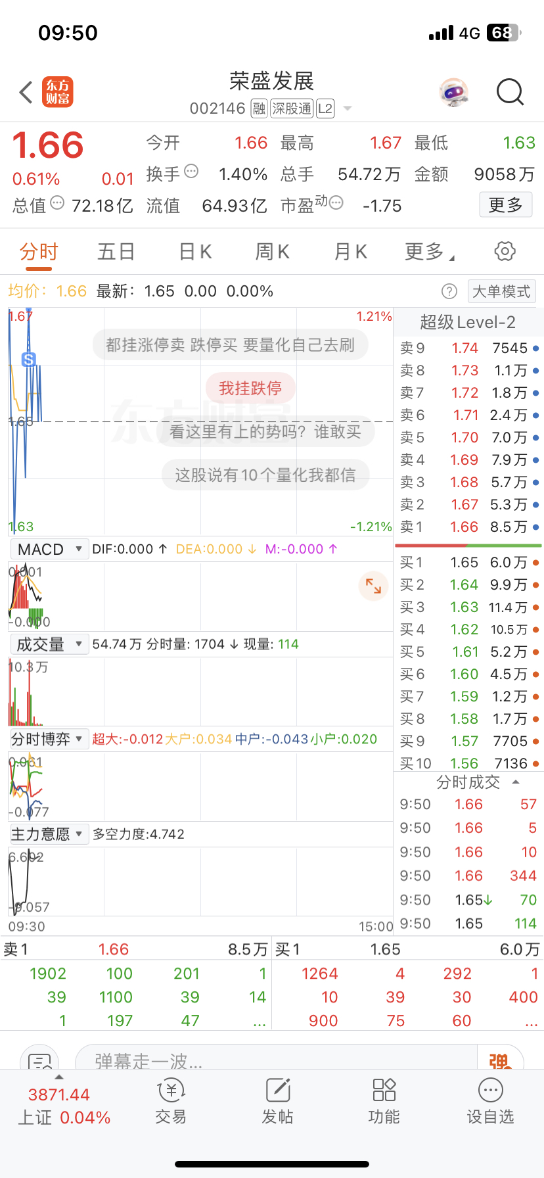The height and width of the screenshot is (1178, 544).
Task: Open the robot assistant avatar
Action: point(453,93)
